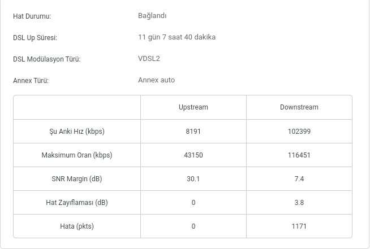Select upstream maximum rate 43150

pos(193,155)
